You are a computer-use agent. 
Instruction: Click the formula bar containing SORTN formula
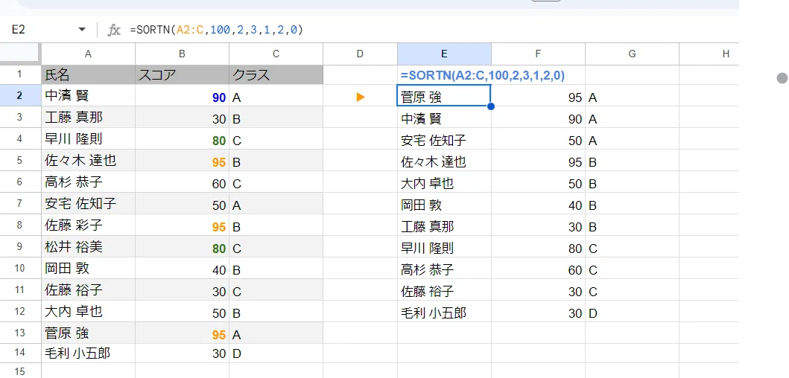click(x=433, y=31)
